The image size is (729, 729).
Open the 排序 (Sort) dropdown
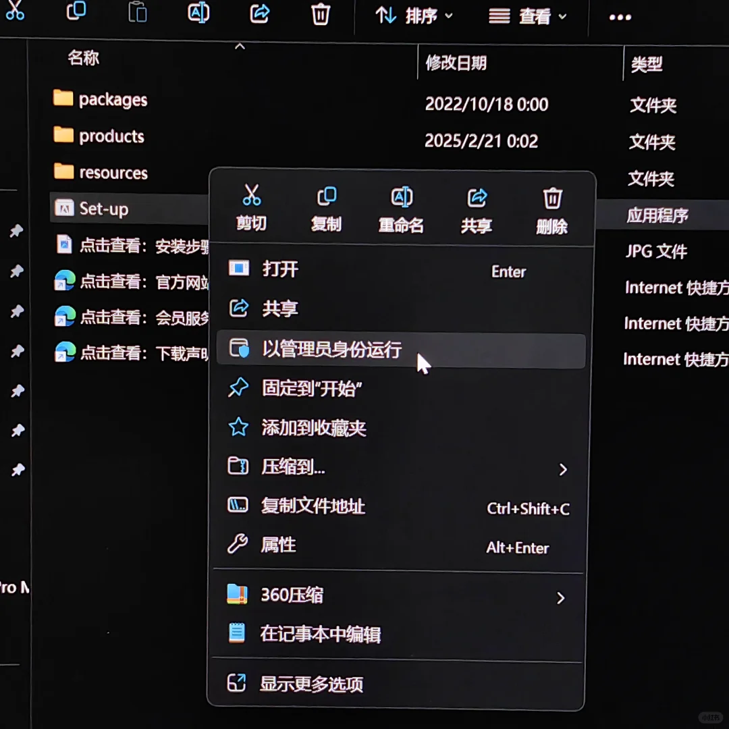coord(412,16)
